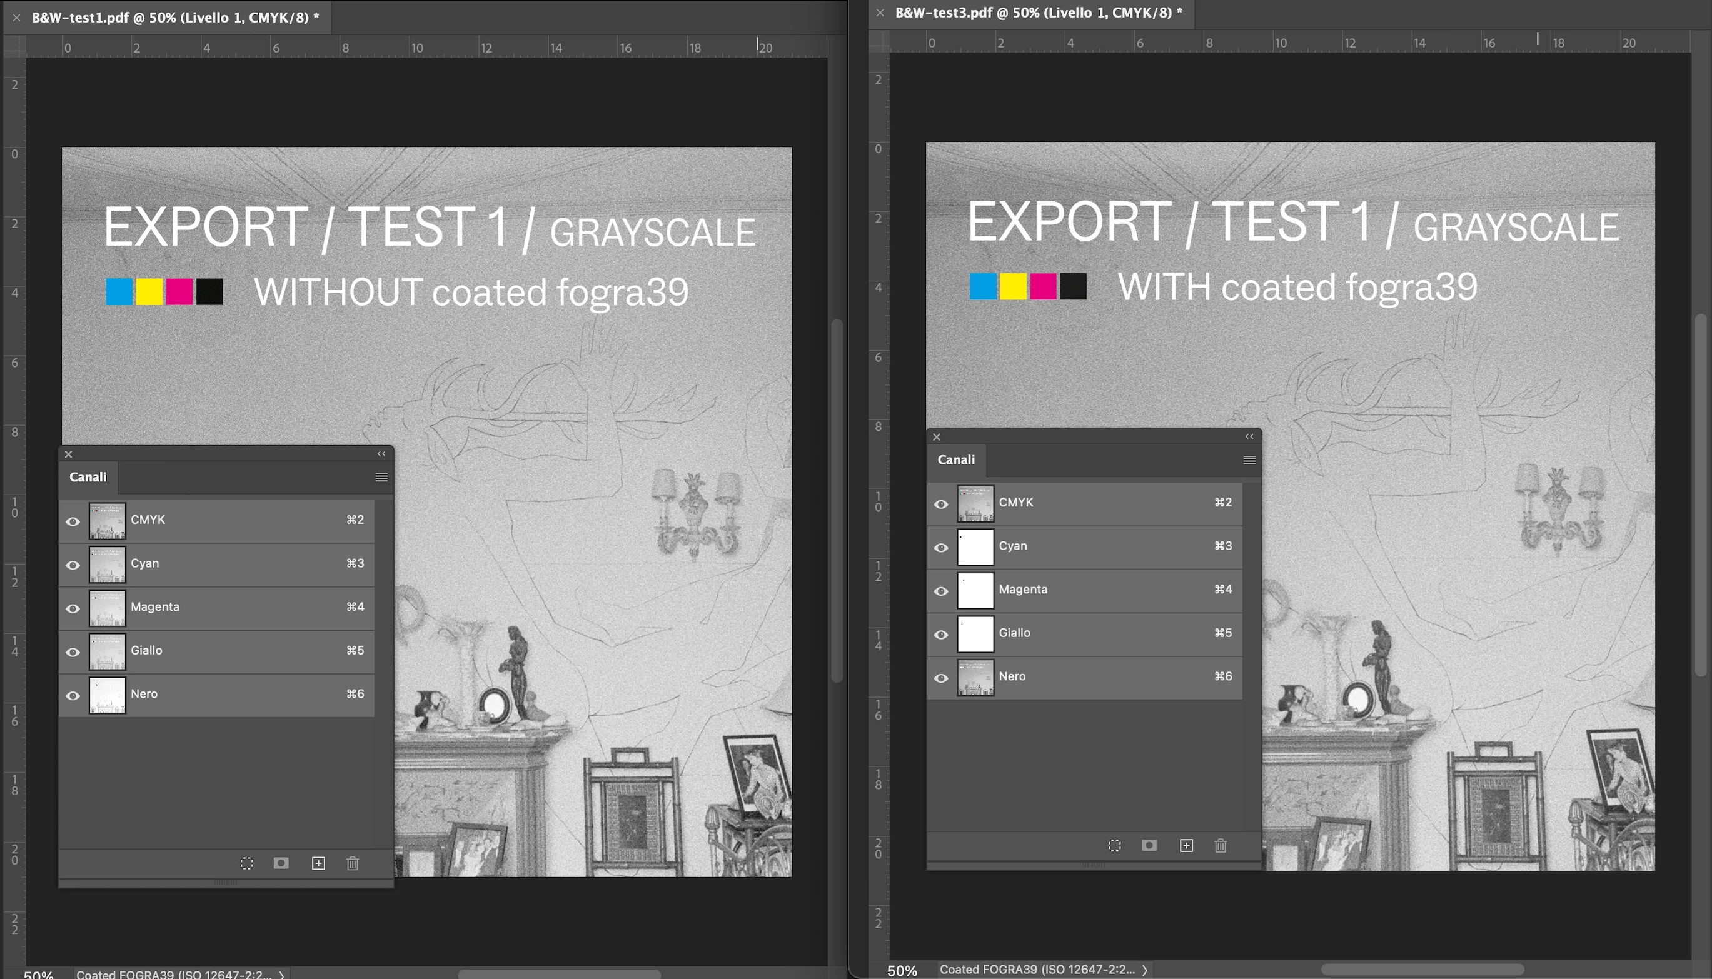Screen dimensions: 1712x979
Task: Collapse the left Canali panel with double arrows
Action: tap(381, 454)
